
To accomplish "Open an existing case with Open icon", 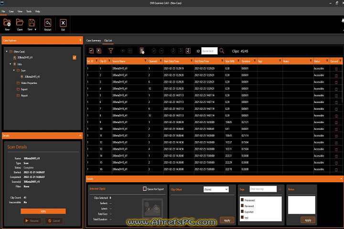I will (20, 24).
